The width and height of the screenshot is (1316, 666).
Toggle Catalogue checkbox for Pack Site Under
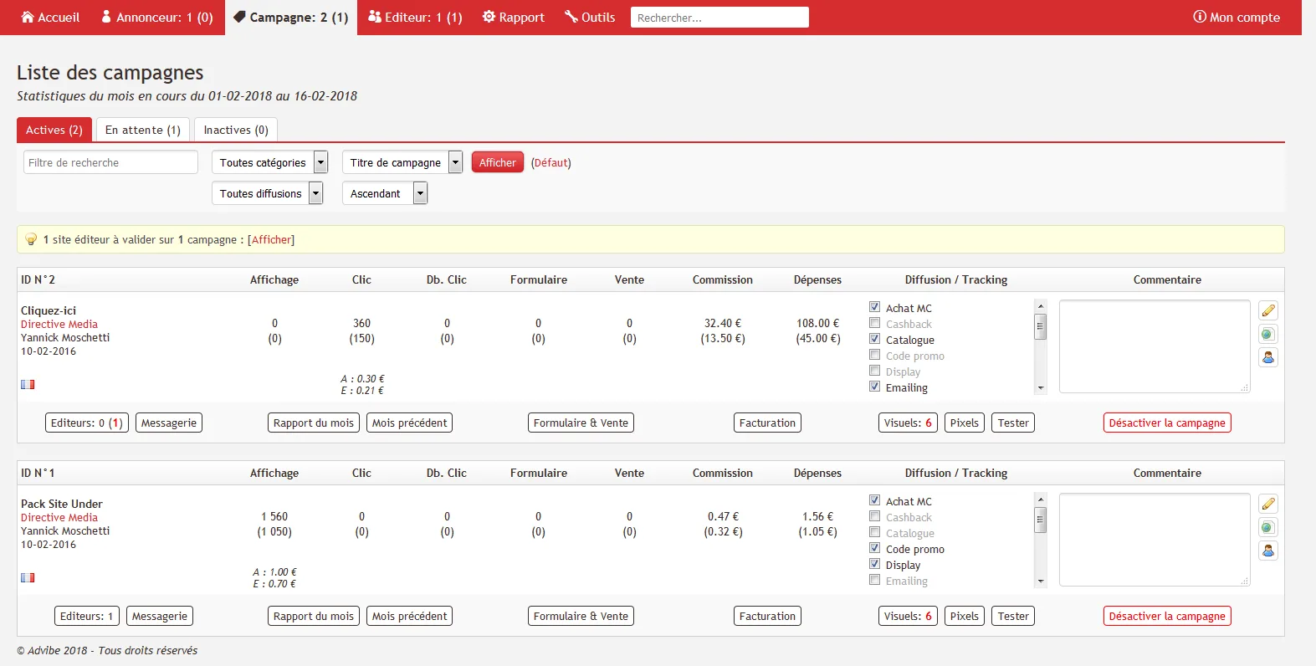click(874, 532)
